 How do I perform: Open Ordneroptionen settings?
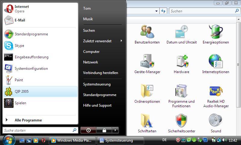[x=147, y=94]
